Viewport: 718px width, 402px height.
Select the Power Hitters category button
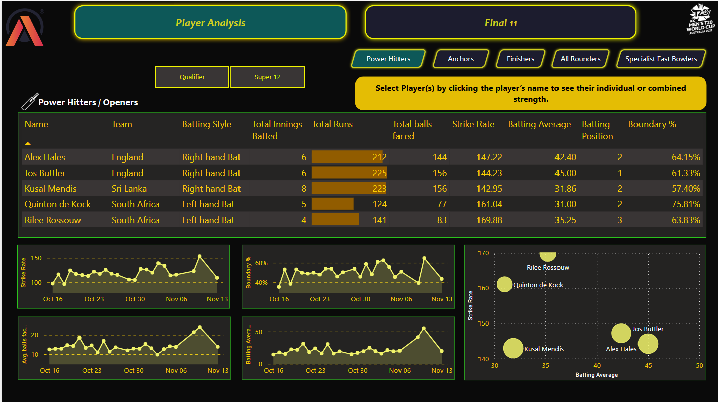[x=388, y=59]
